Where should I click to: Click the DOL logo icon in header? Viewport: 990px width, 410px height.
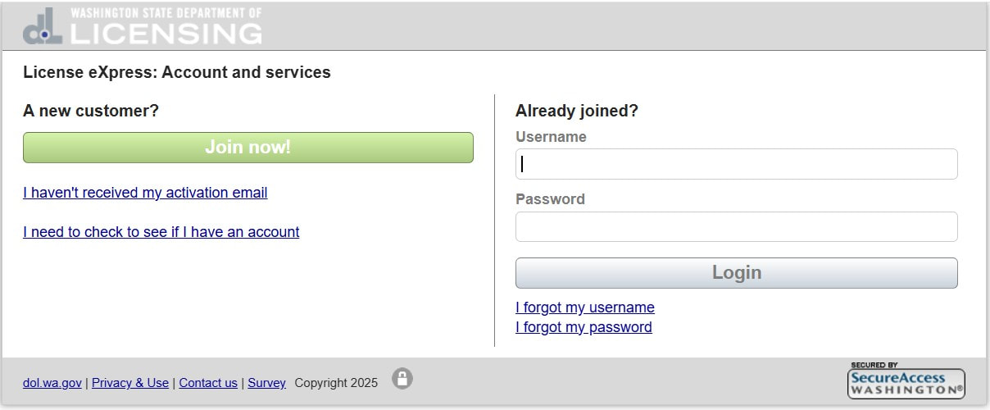click(43, 26)
